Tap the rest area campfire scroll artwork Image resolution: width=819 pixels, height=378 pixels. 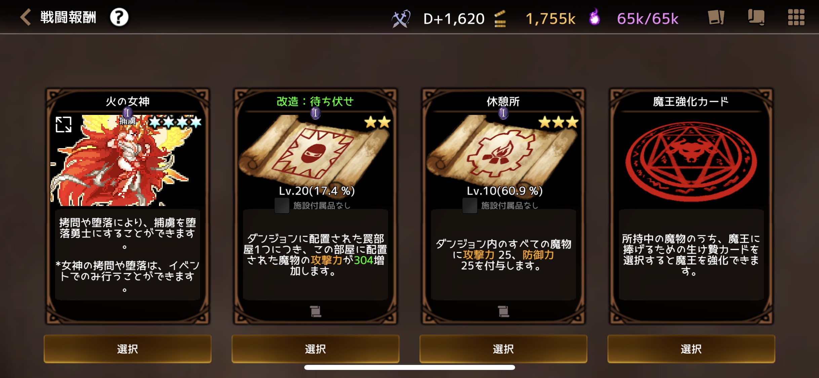click(502, 151)
